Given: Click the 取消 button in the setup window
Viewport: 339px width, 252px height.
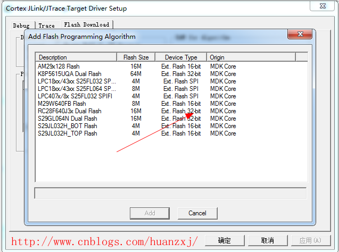Looking at the screenshot, I should coord(268,240).
